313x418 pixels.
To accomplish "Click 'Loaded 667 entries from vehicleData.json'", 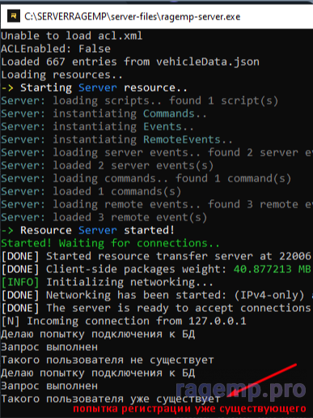I will pos(130,62).
